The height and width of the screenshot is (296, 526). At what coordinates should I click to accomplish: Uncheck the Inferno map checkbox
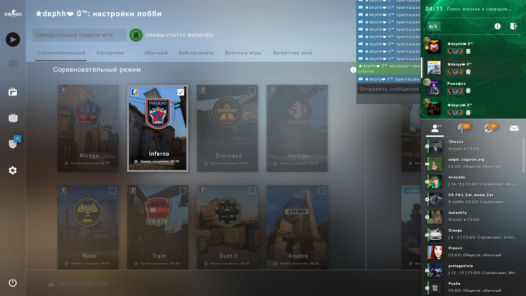[181, 92]
